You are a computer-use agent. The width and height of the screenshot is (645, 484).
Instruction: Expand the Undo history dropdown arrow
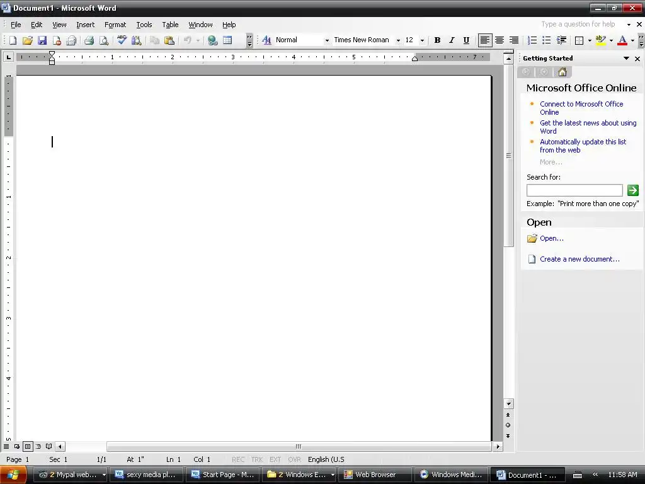tap(198, 40)
